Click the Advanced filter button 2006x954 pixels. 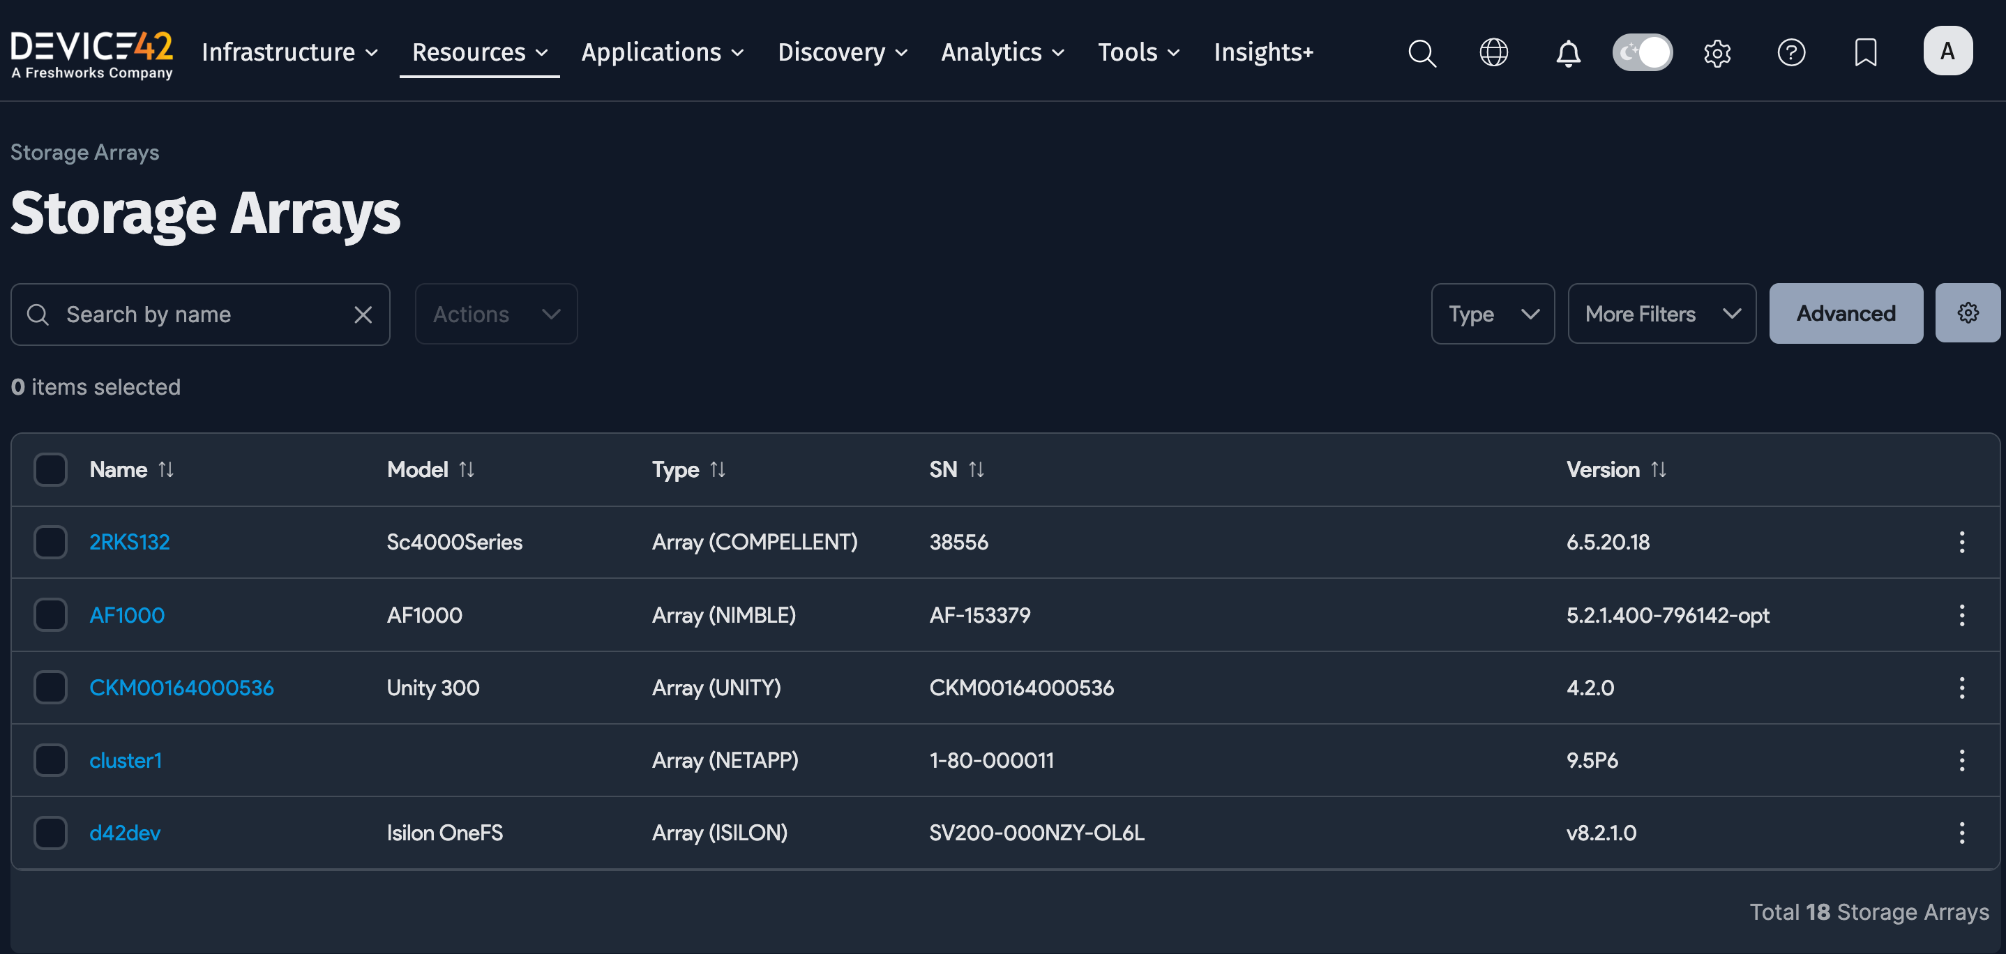1846,313
